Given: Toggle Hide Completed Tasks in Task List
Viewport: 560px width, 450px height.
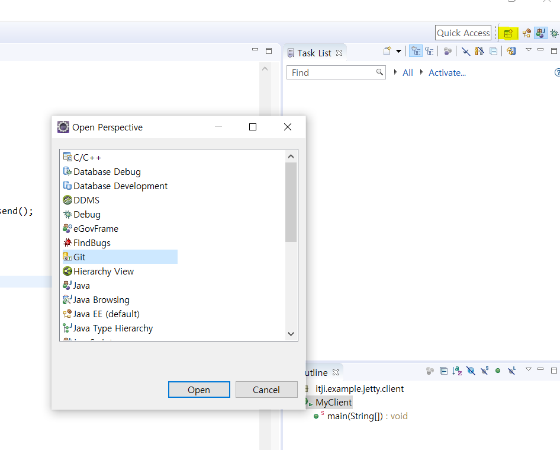Looking at the screenshot, I should pyautogui.click(x=466, y=52).
